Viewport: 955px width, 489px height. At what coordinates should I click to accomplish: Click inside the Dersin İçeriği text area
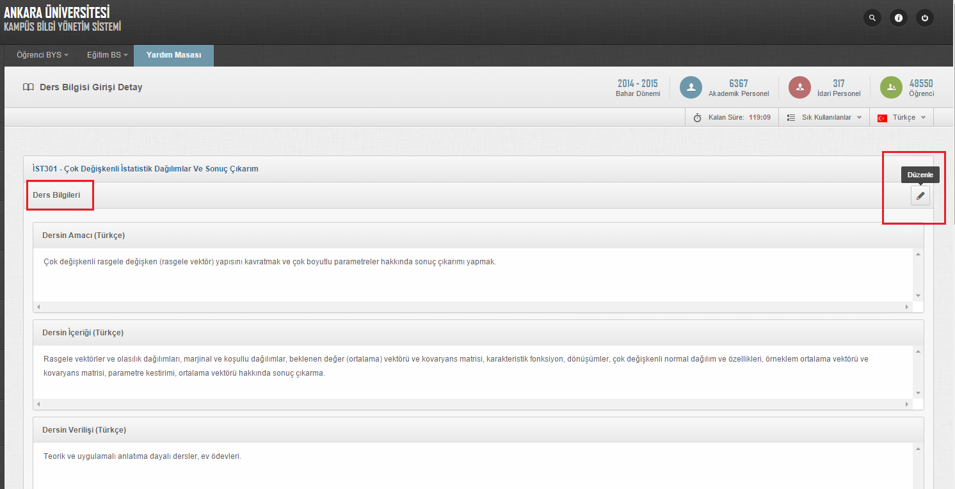tap(473, 372)
